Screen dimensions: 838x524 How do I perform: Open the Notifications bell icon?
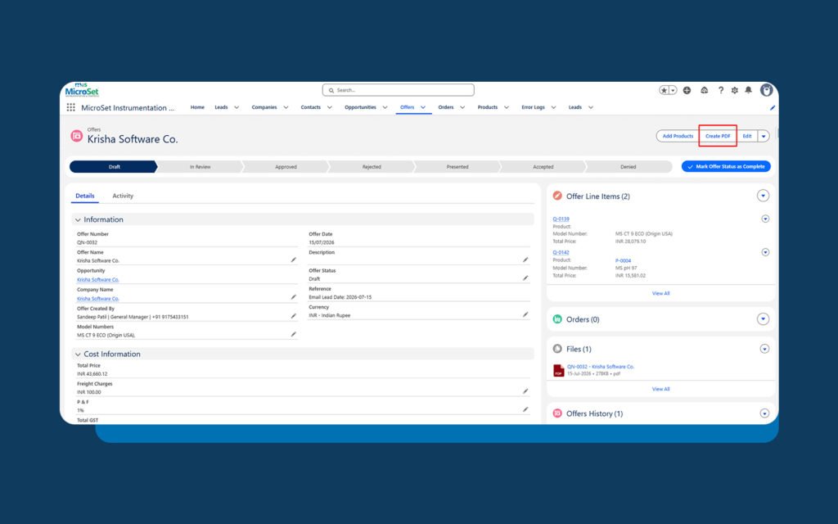748,90
